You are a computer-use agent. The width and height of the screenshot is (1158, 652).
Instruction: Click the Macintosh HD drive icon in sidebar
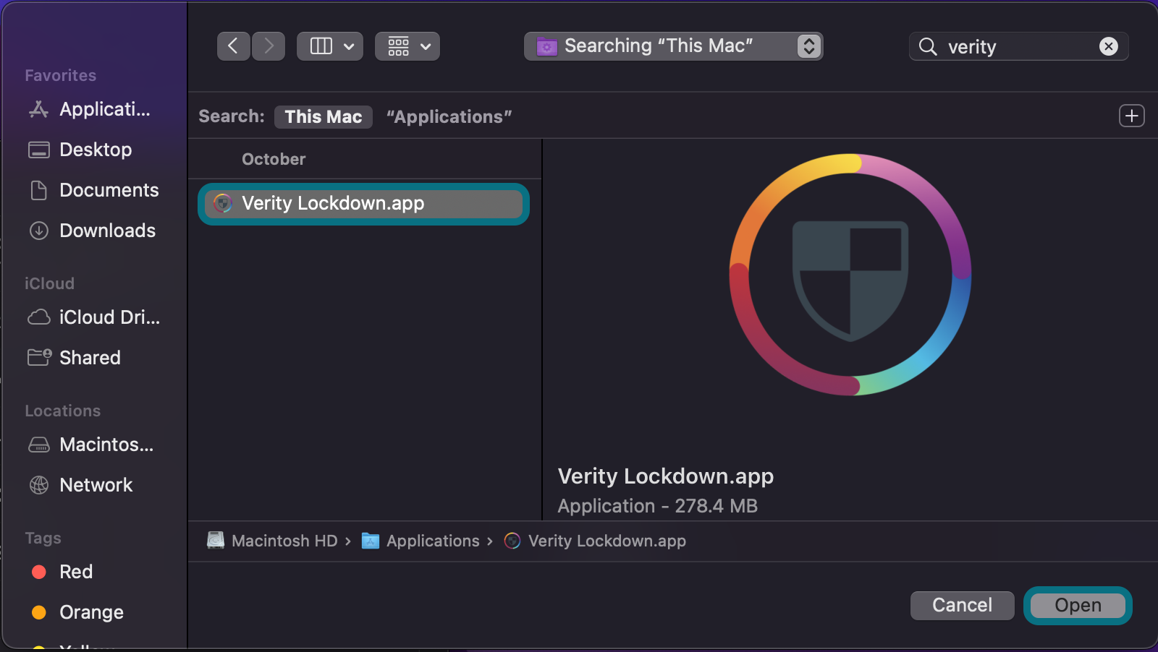(38, 445)
